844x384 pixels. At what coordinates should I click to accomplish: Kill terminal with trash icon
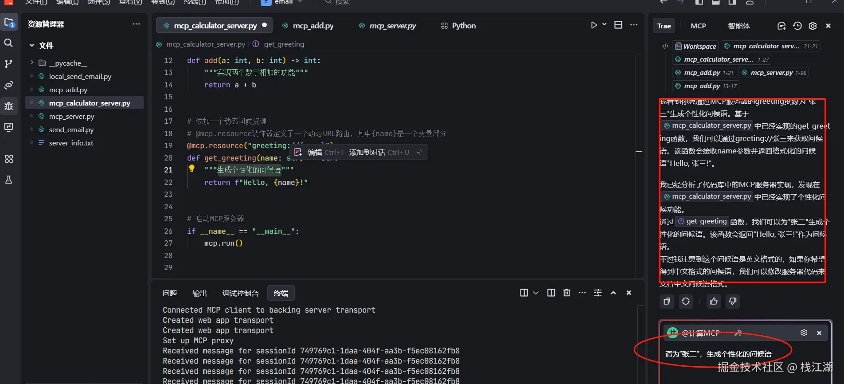coord(567,293)
